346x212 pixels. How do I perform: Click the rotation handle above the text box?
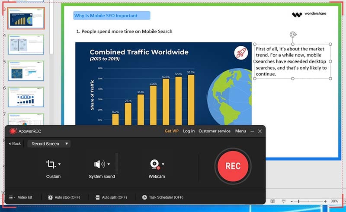[293, 35]
